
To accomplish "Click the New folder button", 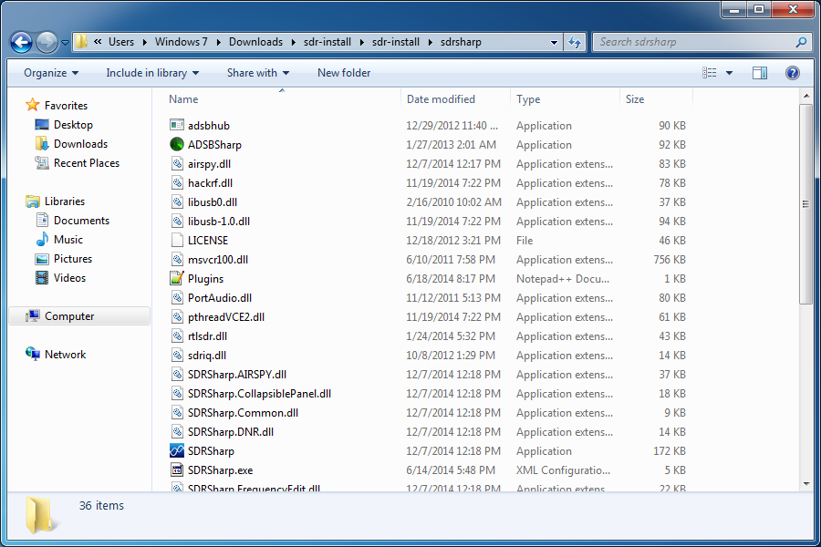I will 344,73.
